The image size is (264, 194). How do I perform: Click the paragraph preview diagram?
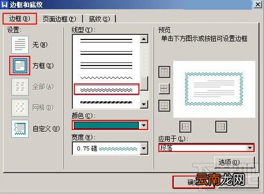[x=214, y=90]
